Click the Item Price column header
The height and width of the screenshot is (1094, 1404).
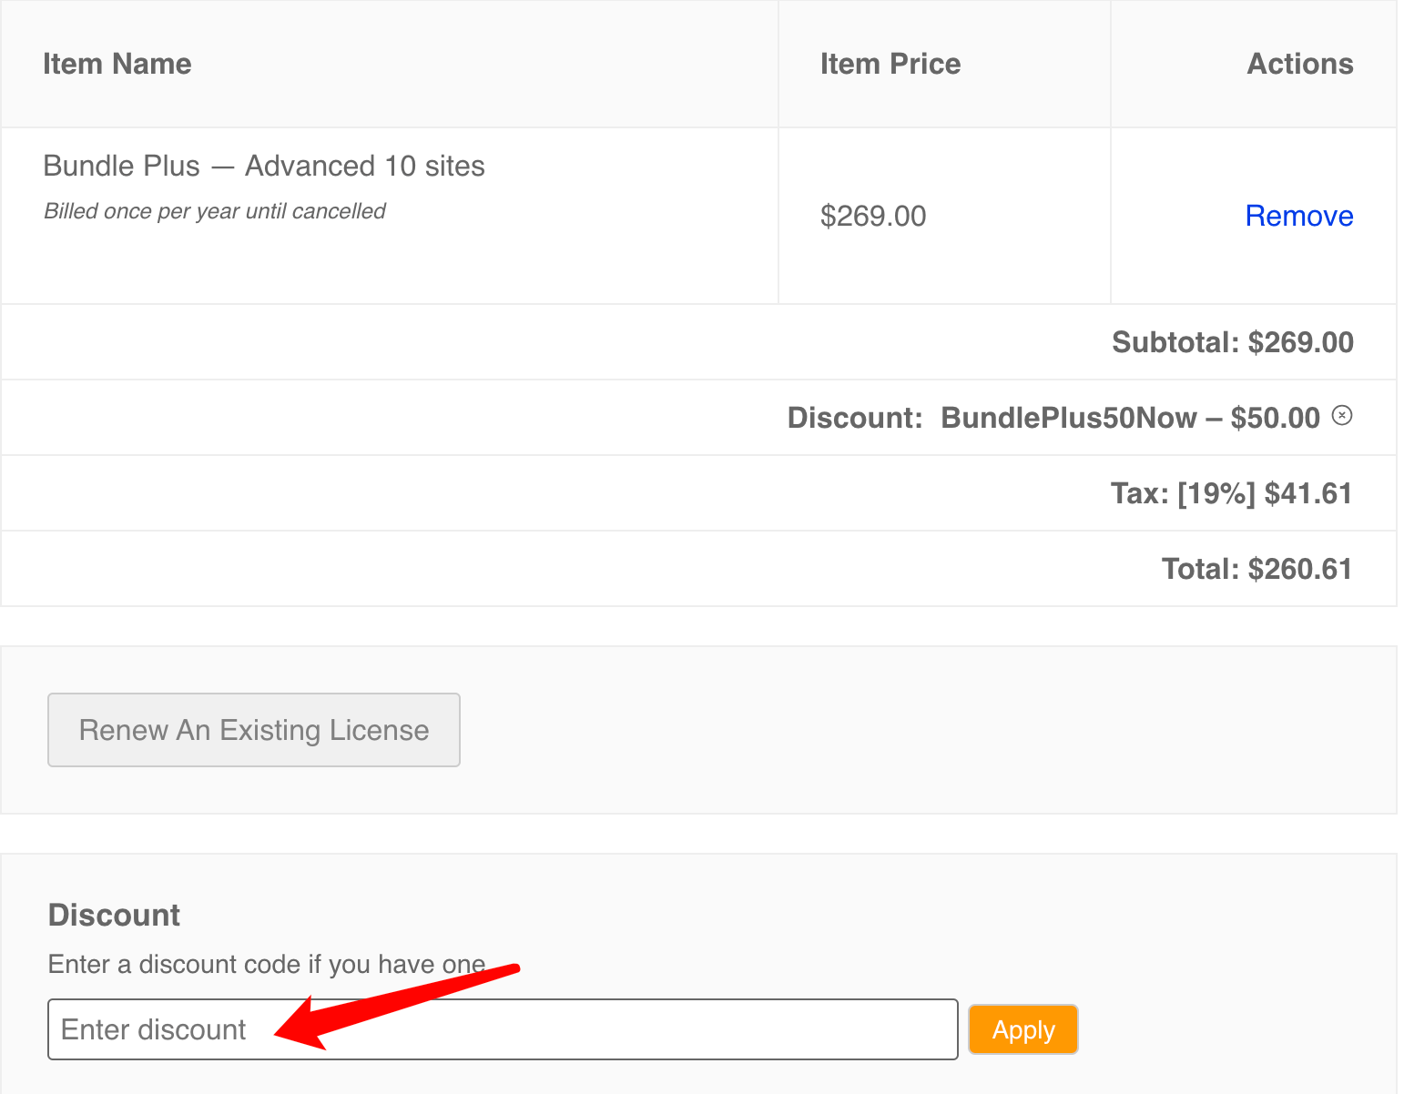(x=890, y=63)
